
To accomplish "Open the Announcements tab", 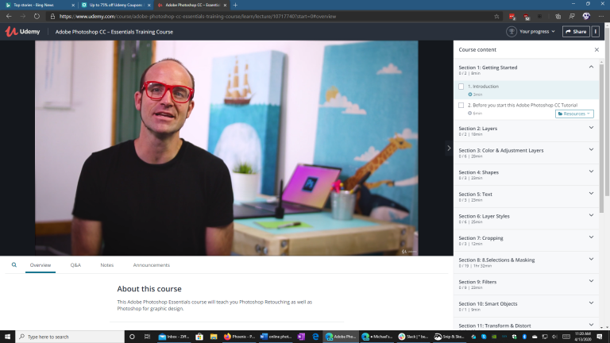I will click(152, 265).
